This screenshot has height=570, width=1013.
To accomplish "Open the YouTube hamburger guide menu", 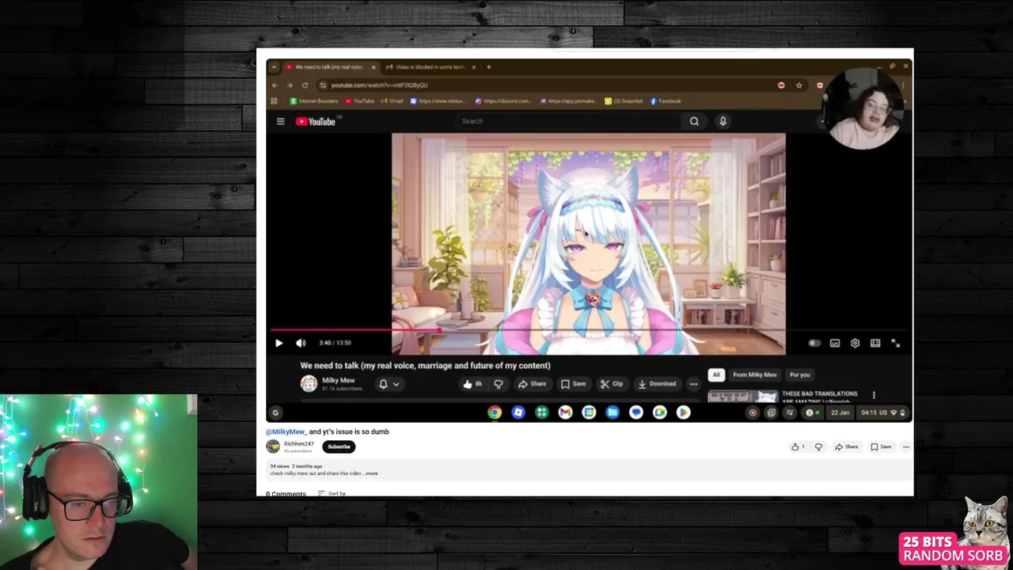I will (280, 121).
